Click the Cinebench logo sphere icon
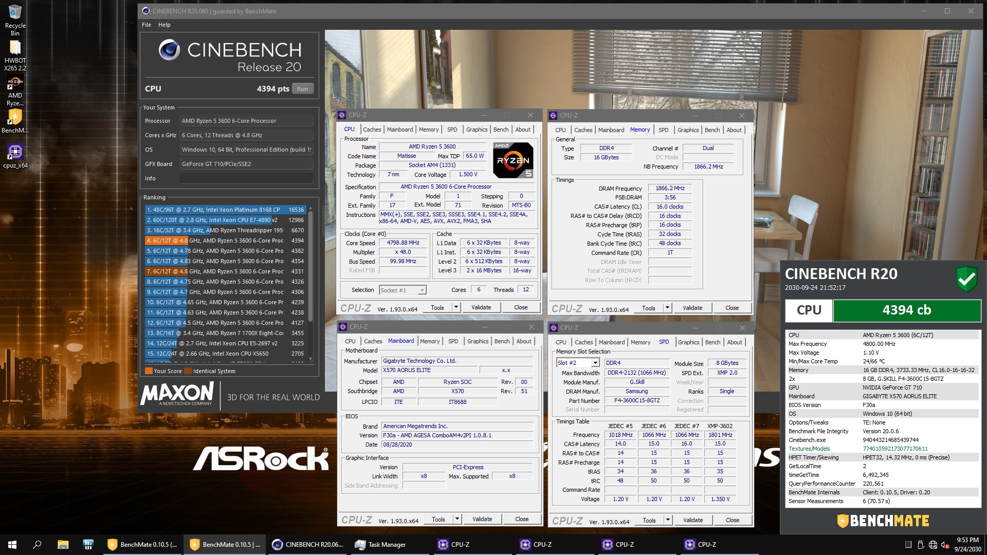The image size is (987, 555). pos(169,50)
